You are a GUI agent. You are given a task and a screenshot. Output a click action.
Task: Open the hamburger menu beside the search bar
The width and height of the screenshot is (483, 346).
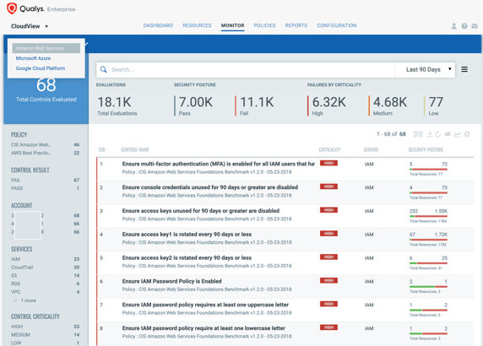(464, 69)
